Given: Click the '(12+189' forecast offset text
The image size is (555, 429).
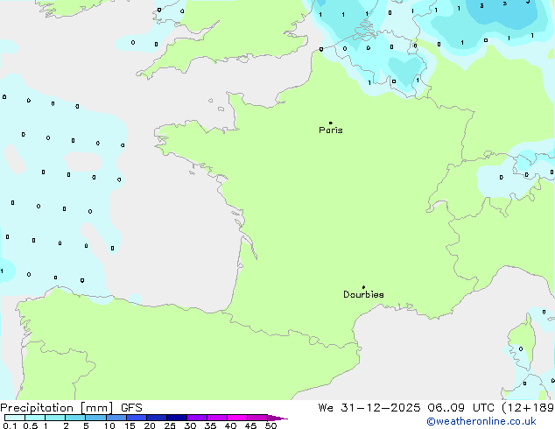Looking at the screenshot, I should tap(528, 408).
